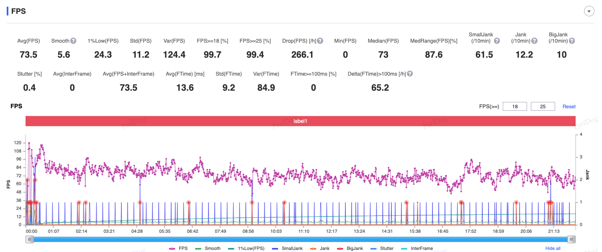
Task: Select the red label1 segment bar
Action: [x=300, y=121]
